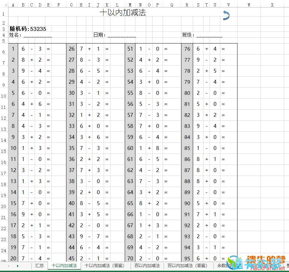
Task: Click the equals sign of problem 76
Action: 223,49
